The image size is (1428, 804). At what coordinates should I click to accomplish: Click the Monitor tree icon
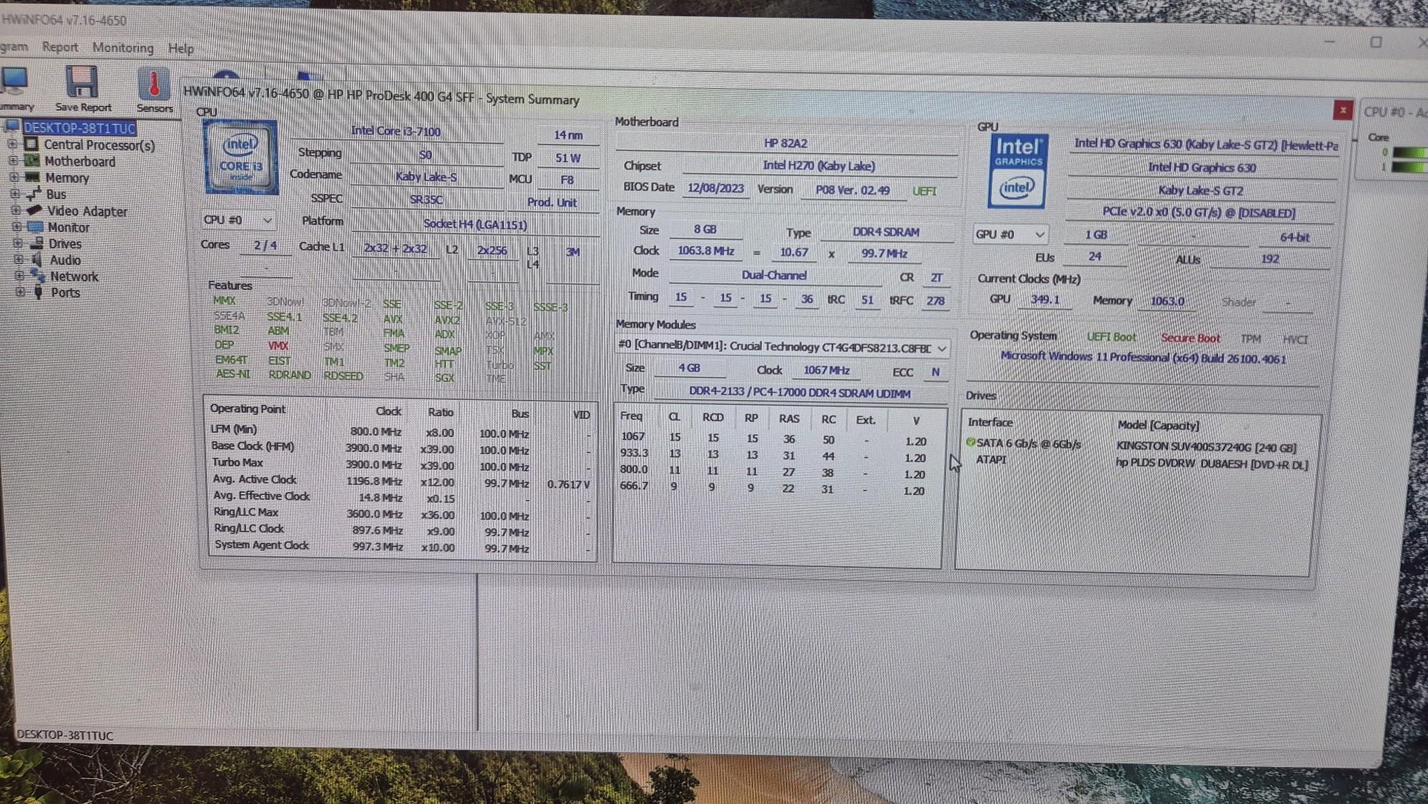coord(36,227)
